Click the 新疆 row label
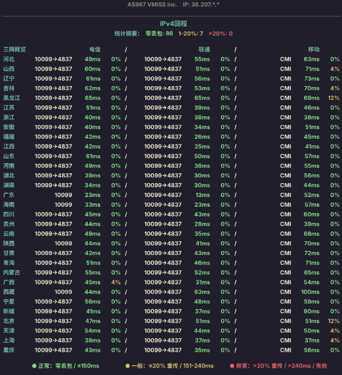This screenshot has height=375, width=342. pos(9,311)
